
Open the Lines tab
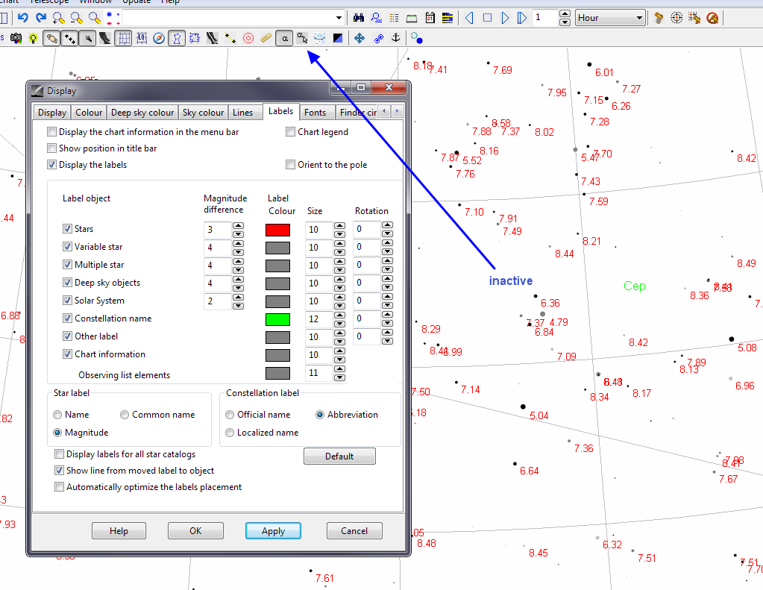coord(242,113)
